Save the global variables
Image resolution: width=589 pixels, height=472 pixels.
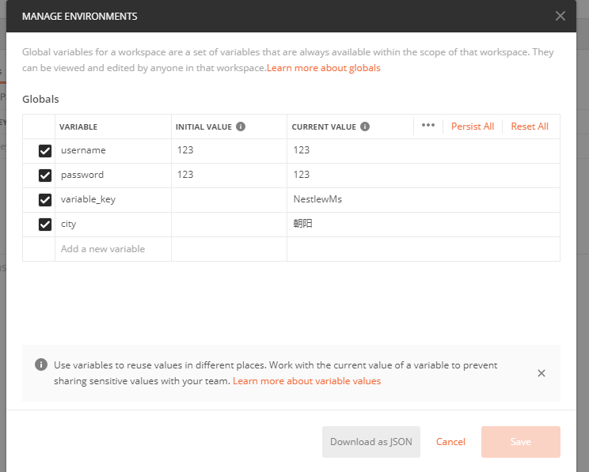[521, 442]
